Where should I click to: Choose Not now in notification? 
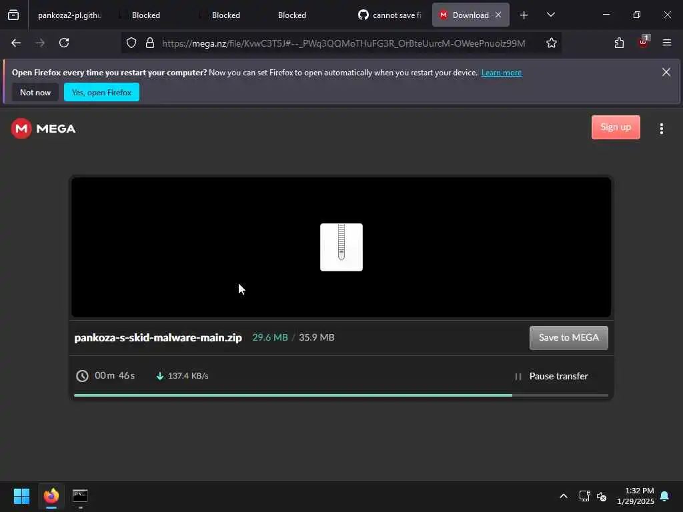click(35, 92)
